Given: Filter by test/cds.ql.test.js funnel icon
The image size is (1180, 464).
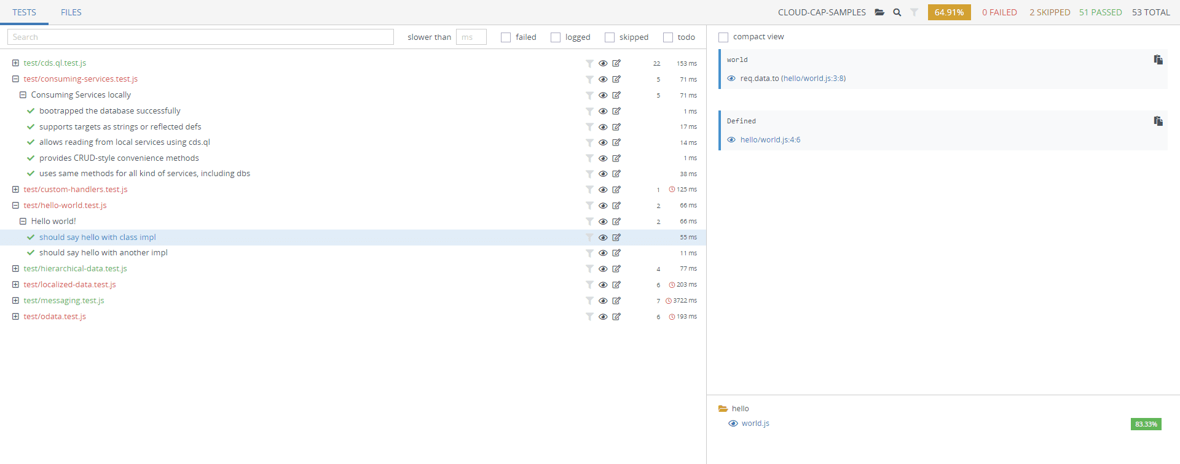Looking at the screenshot, I should click(589, 63).
